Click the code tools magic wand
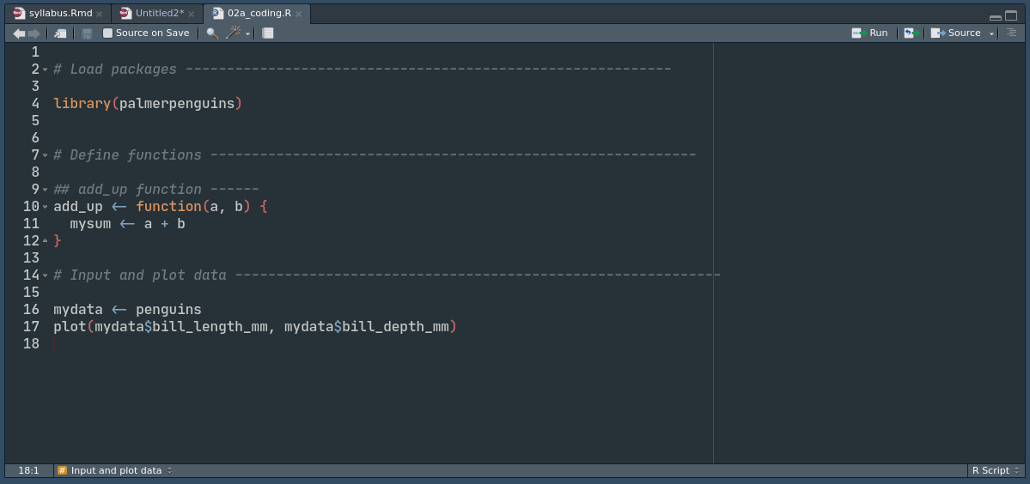Image resolution: width=1030 pixels, height=484 pixels. 234,33
